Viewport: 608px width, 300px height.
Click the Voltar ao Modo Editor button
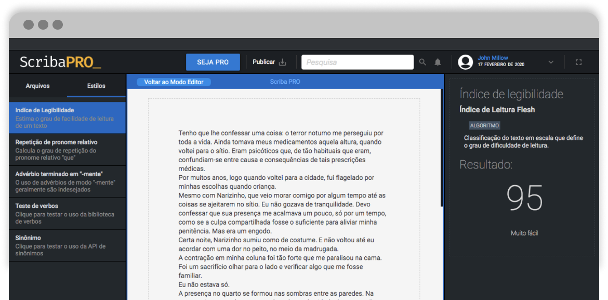coord(173,82)
